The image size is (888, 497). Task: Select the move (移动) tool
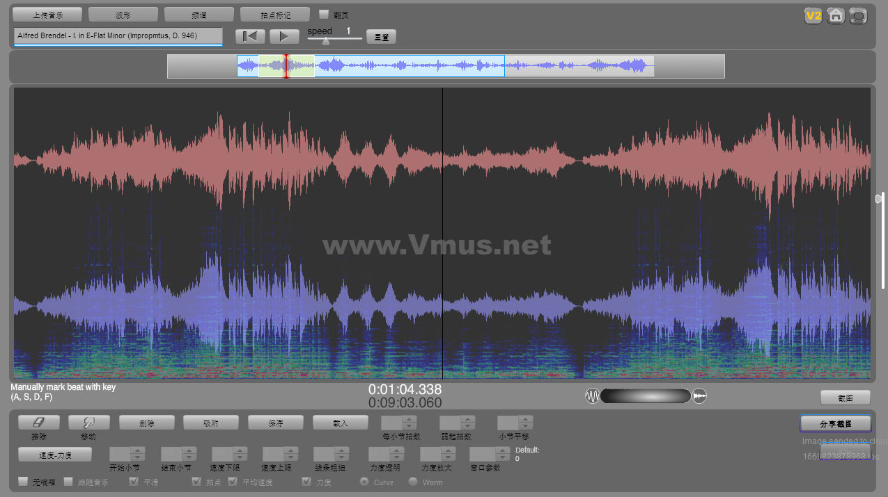88,423
